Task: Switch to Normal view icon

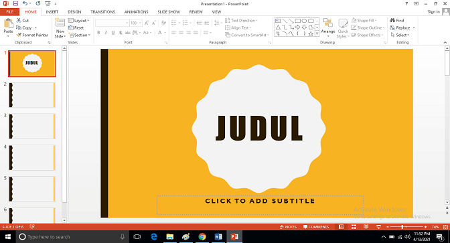Action: pyautogui.click(x=342, y=227)
